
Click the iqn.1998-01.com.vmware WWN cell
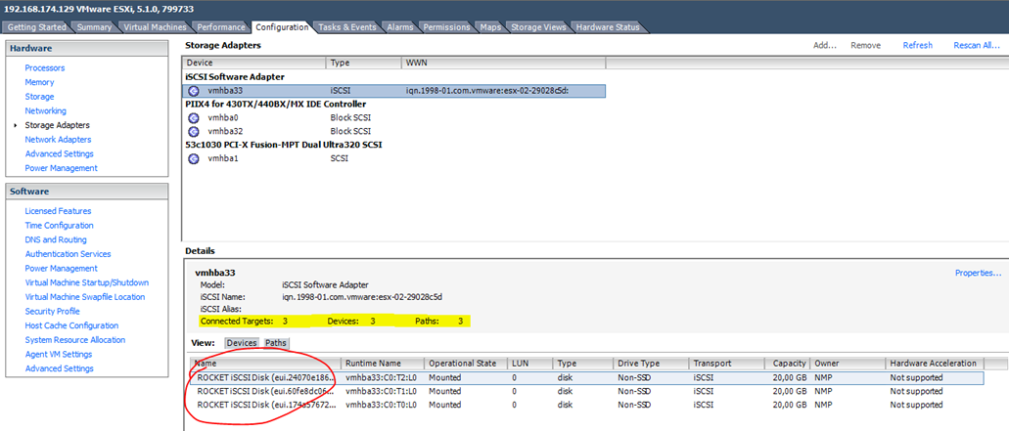pyautogui.click(x=487, y=91)
